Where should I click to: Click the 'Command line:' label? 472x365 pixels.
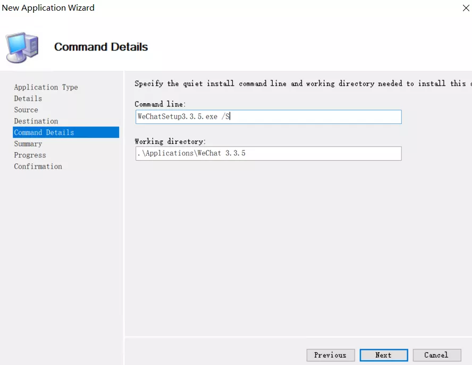(160, 104)
